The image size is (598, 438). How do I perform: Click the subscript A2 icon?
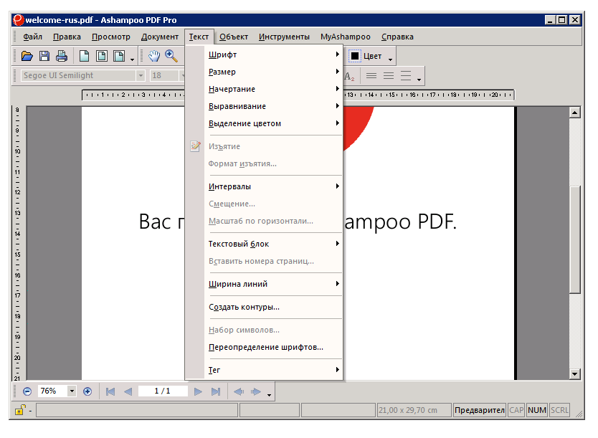pyautogui.click(x=349, y=76)
